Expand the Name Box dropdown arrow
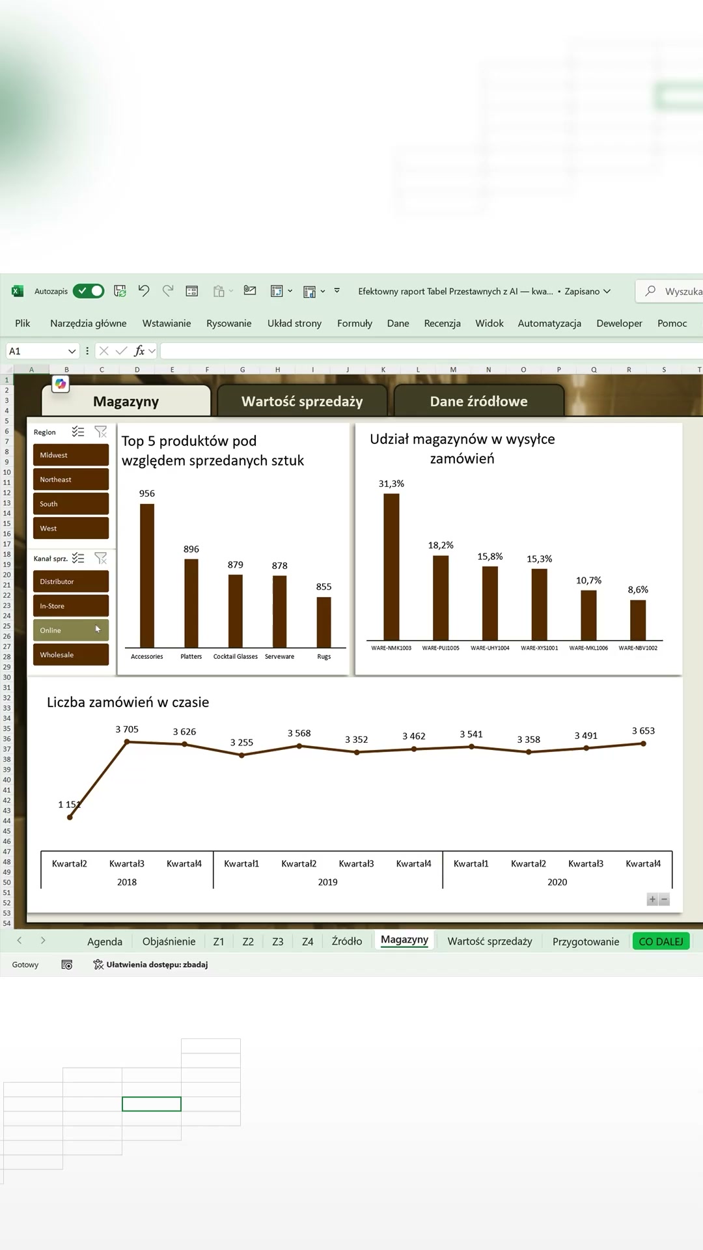Viewport: 703px width, 1250px height. (72, 351)
